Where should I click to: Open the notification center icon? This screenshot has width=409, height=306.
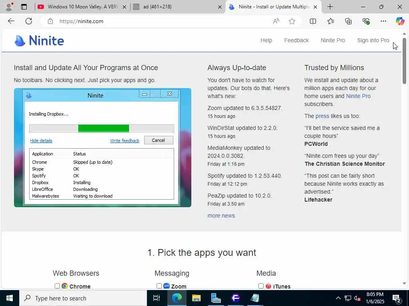pyautogui.click(x=397, y=298)
